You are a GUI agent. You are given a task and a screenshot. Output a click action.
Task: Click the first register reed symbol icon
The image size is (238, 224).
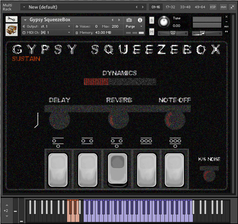tap(58, 143)
